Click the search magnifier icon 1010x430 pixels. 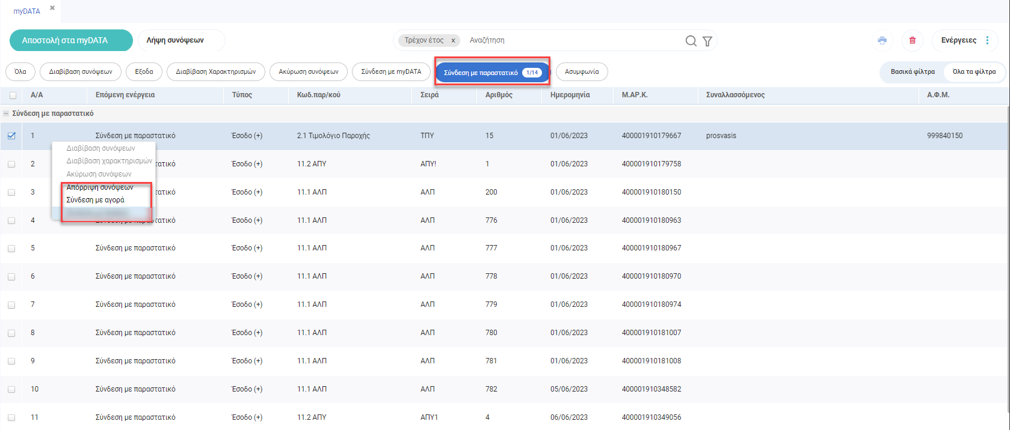(691, 41)
